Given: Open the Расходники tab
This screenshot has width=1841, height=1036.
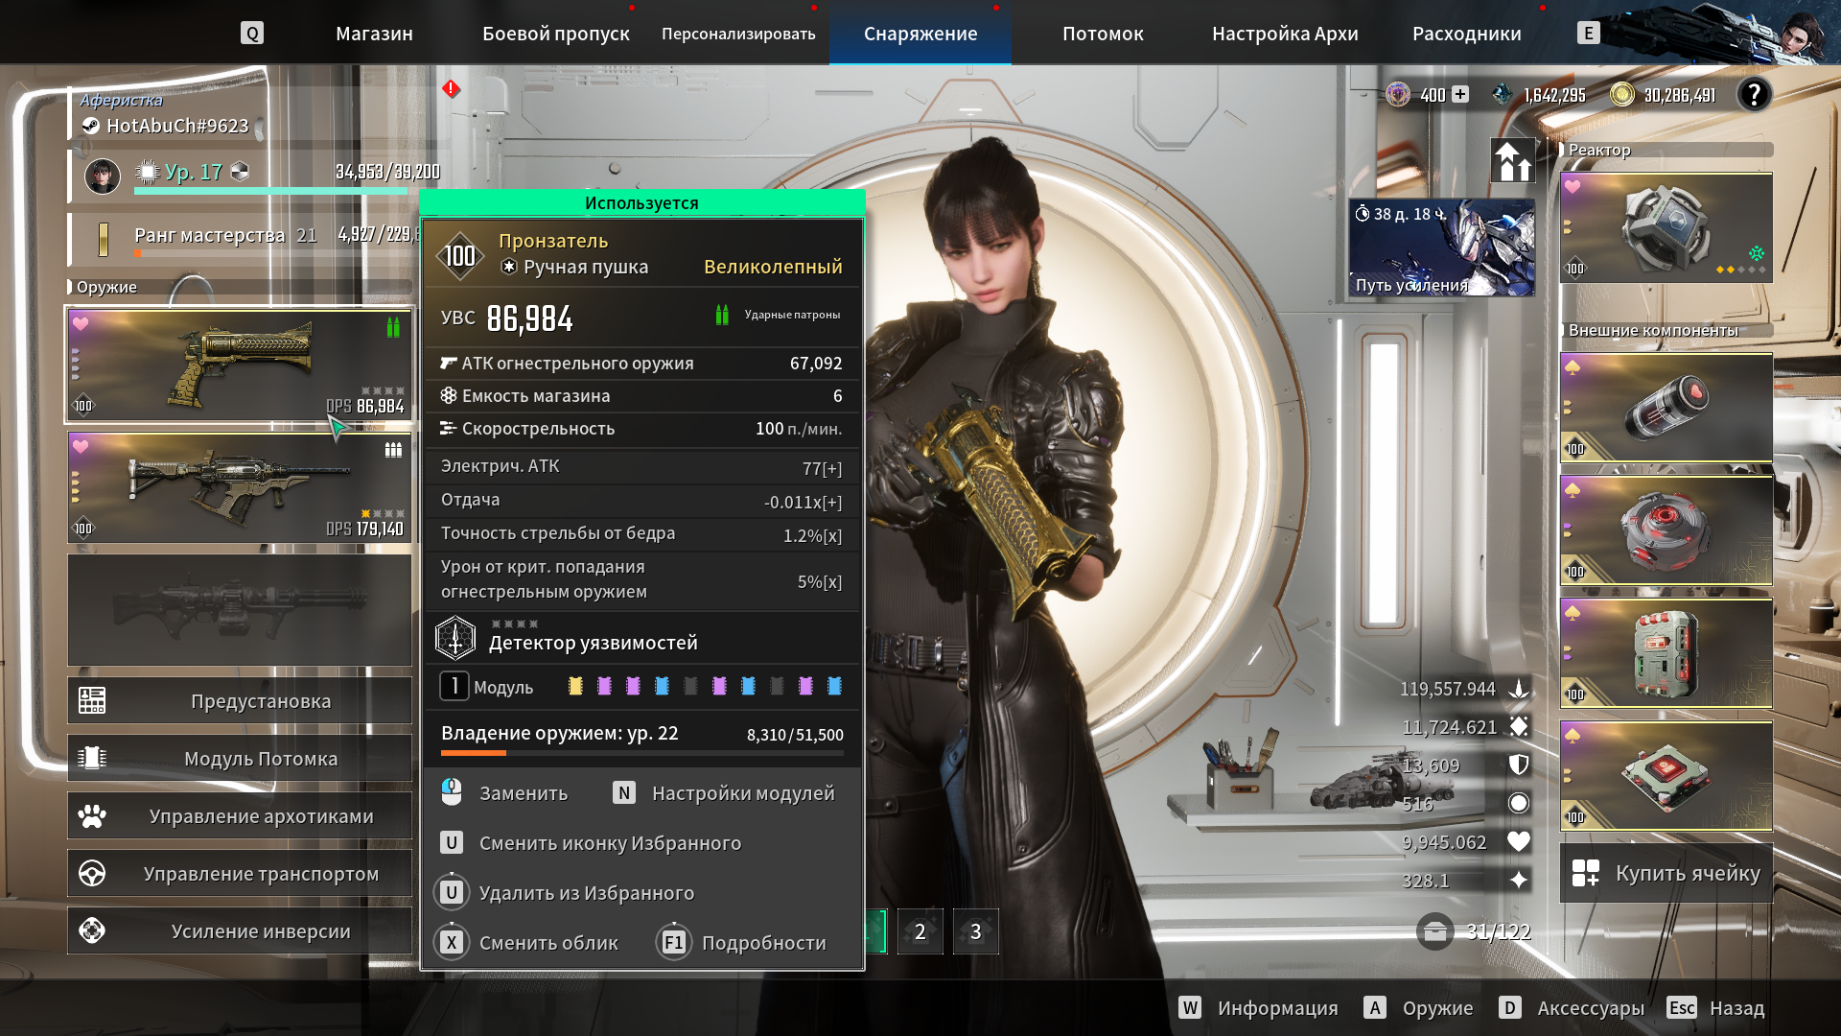Looking at the screenshot, I should pos(1466,34).
